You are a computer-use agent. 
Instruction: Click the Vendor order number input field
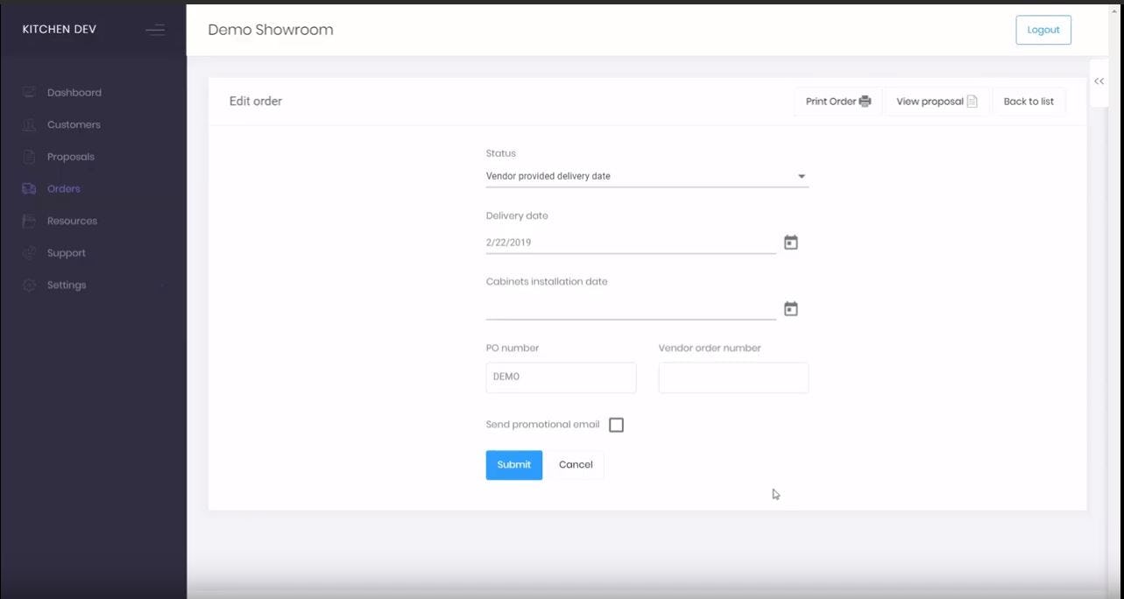pyautogui.click(x=732, y=377)
